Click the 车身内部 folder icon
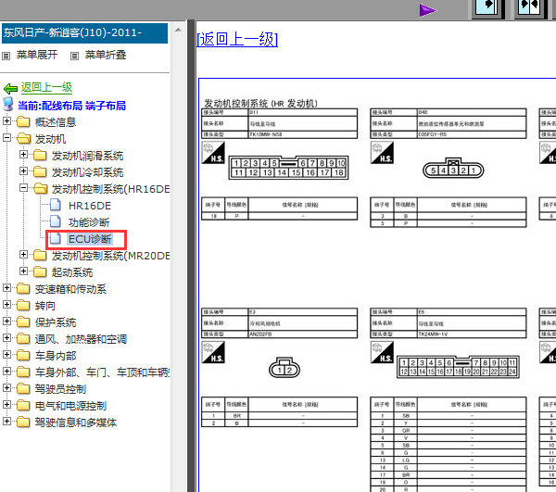Image resolution: width=556 pixels, height=492 pixels. tap(23, 355)
